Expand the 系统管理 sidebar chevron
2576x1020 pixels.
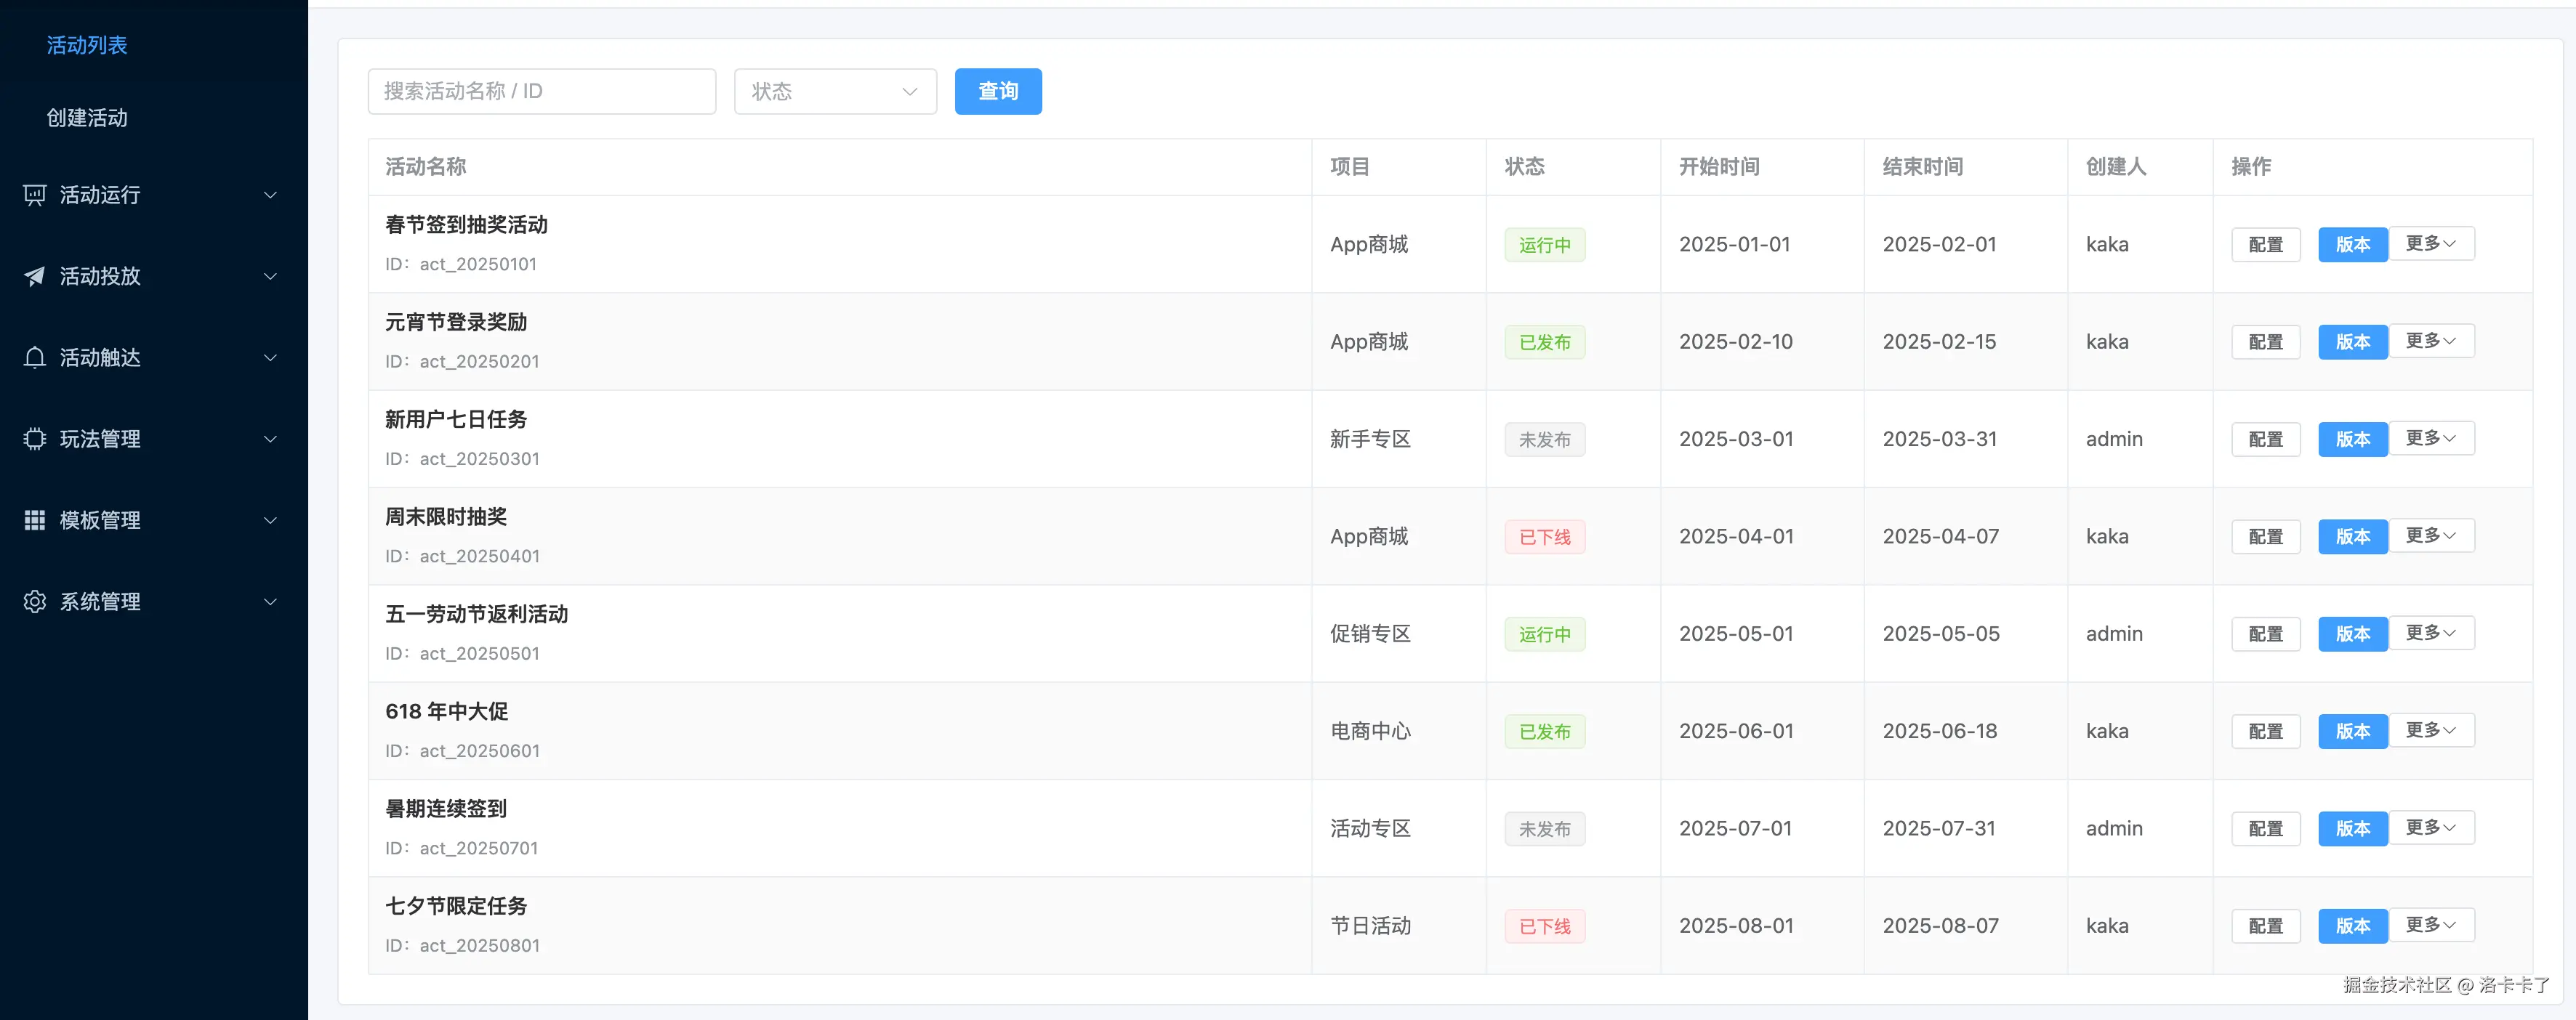(x=270, y=602)
